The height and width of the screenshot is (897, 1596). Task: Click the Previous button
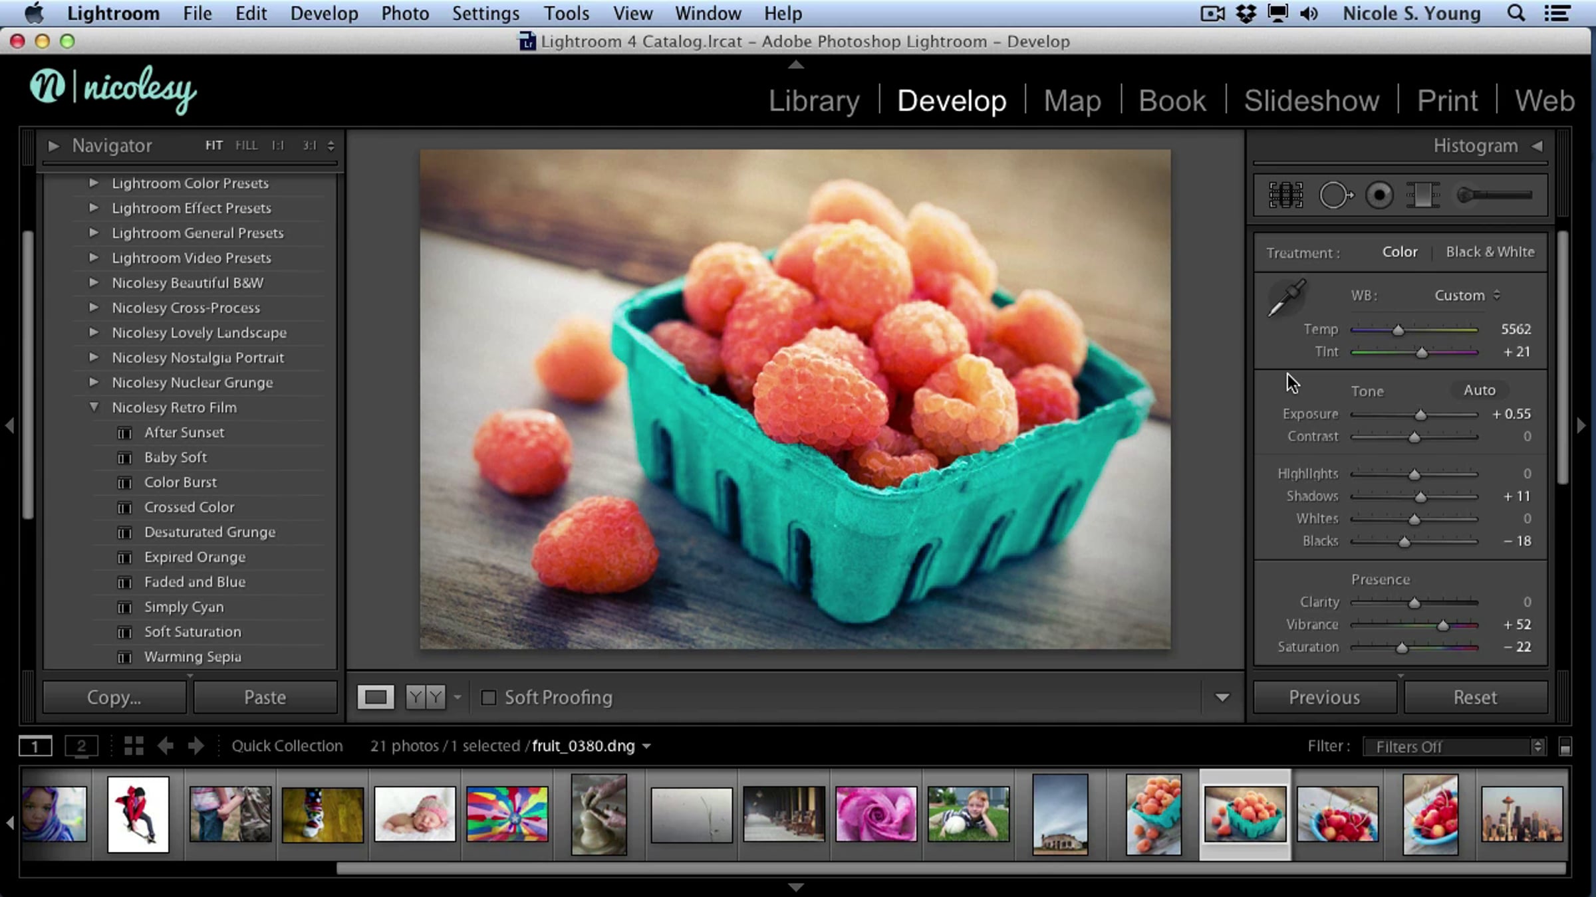pos(1324,697)
